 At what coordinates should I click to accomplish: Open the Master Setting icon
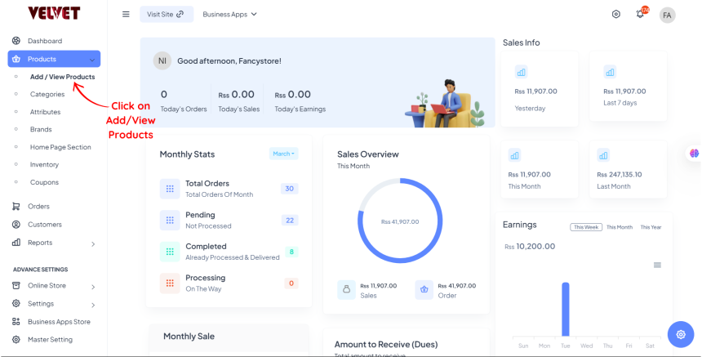tap(16, 340)
